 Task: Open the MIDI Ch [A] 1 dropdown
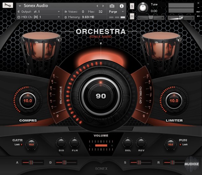59,17
